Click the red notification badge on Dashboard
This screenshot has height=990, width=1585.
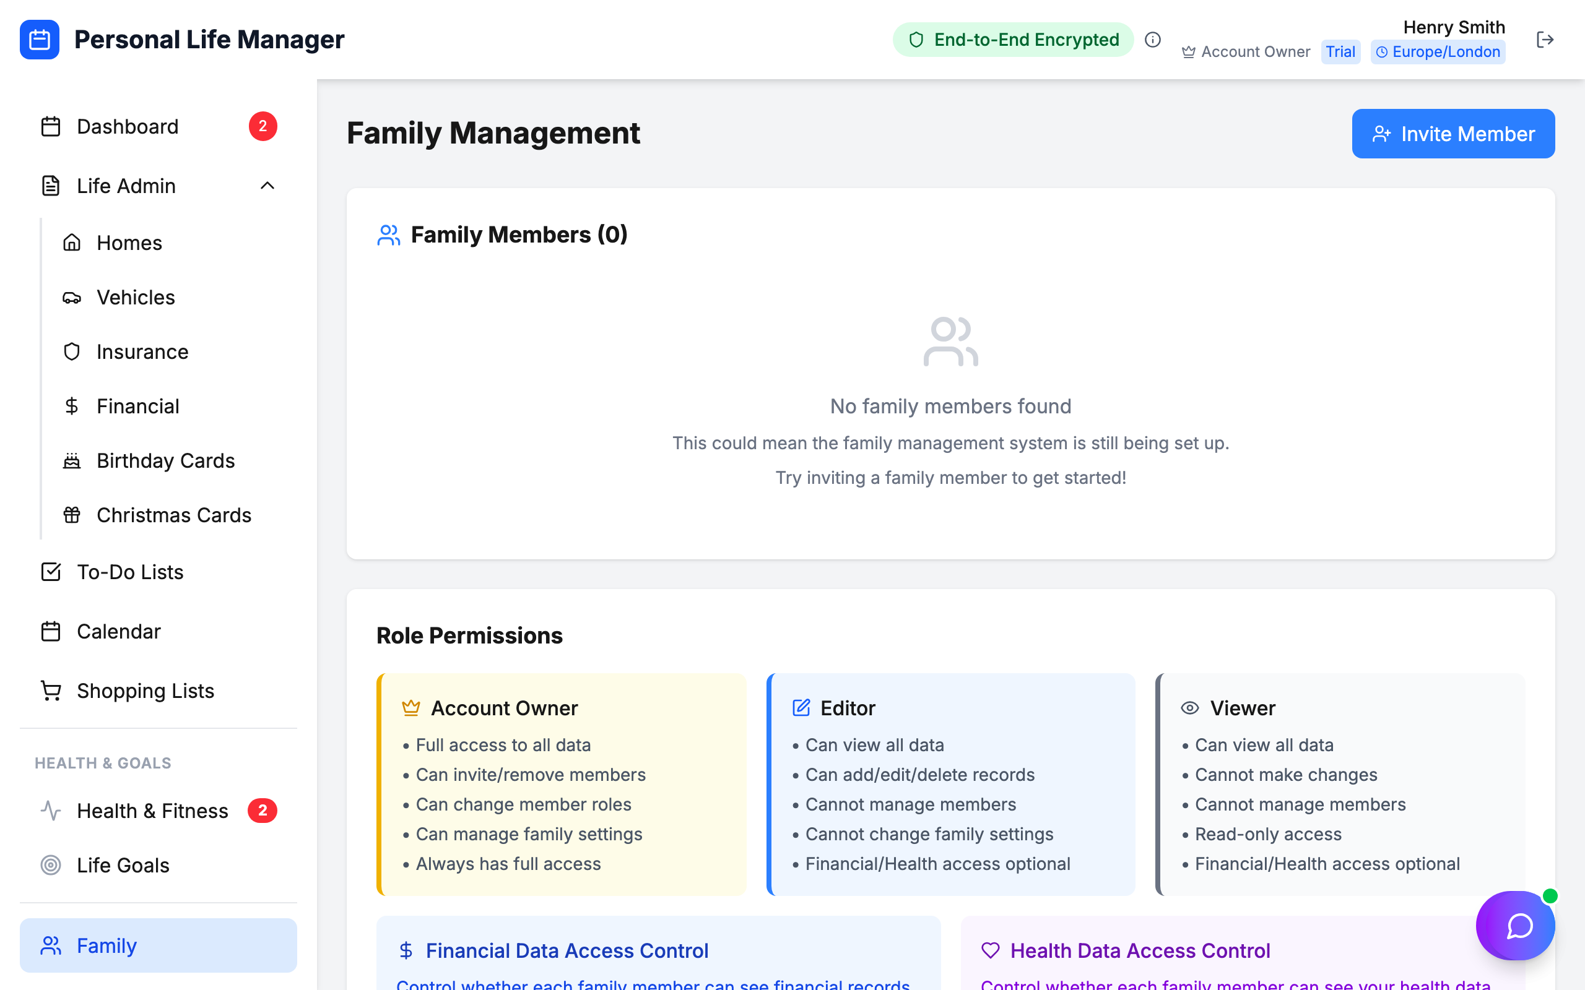click(x=263, y=126)
